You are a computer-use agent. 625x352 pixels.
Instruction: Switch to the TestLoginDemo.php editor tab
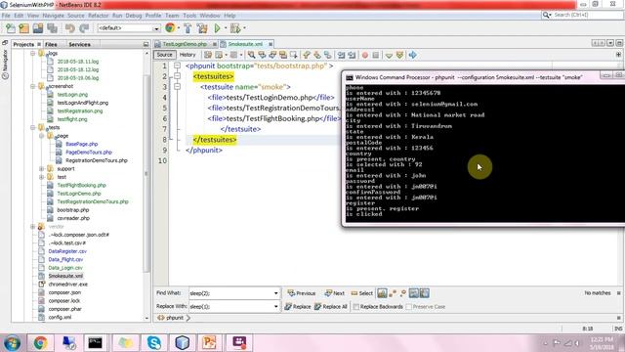click(185, 44)
